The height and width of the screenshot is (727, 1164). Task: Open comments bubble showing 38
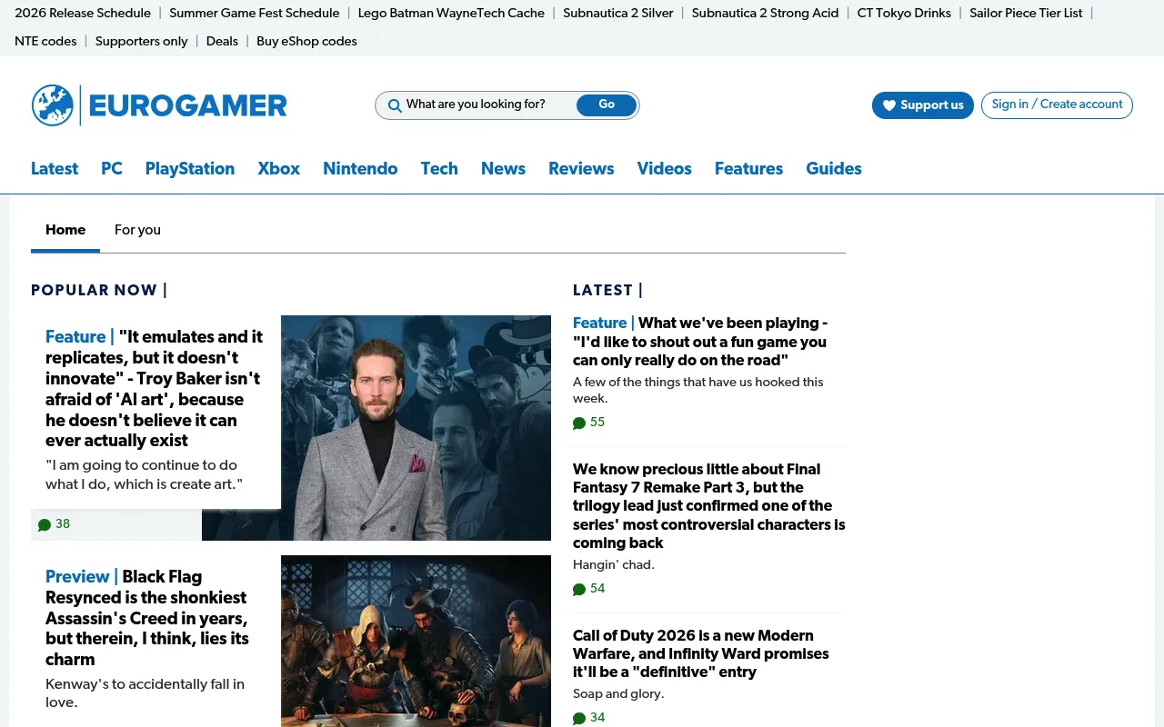(54, 524)
